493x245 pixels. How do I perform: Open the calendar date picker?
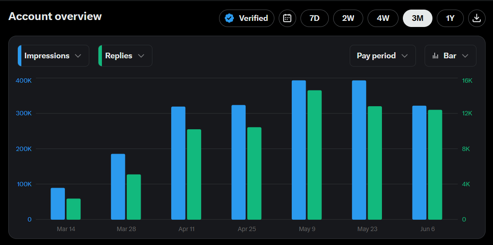tap(287, 18)
